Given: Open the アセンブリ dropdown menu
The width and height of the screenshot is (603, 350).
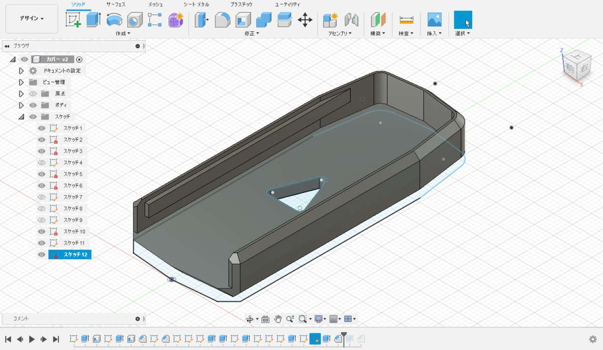Looking at the screenshot, I should tap(340, 34).
